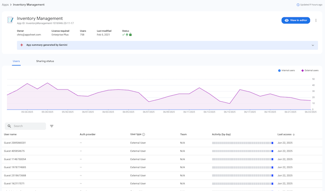Open the filter list icon next to Search
Viewport: 325px width, 191px height.
[52, 126]
